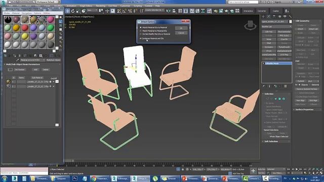Open Material Editor Modes menu
Screen dimensions: 324x182
pos(7,13)
